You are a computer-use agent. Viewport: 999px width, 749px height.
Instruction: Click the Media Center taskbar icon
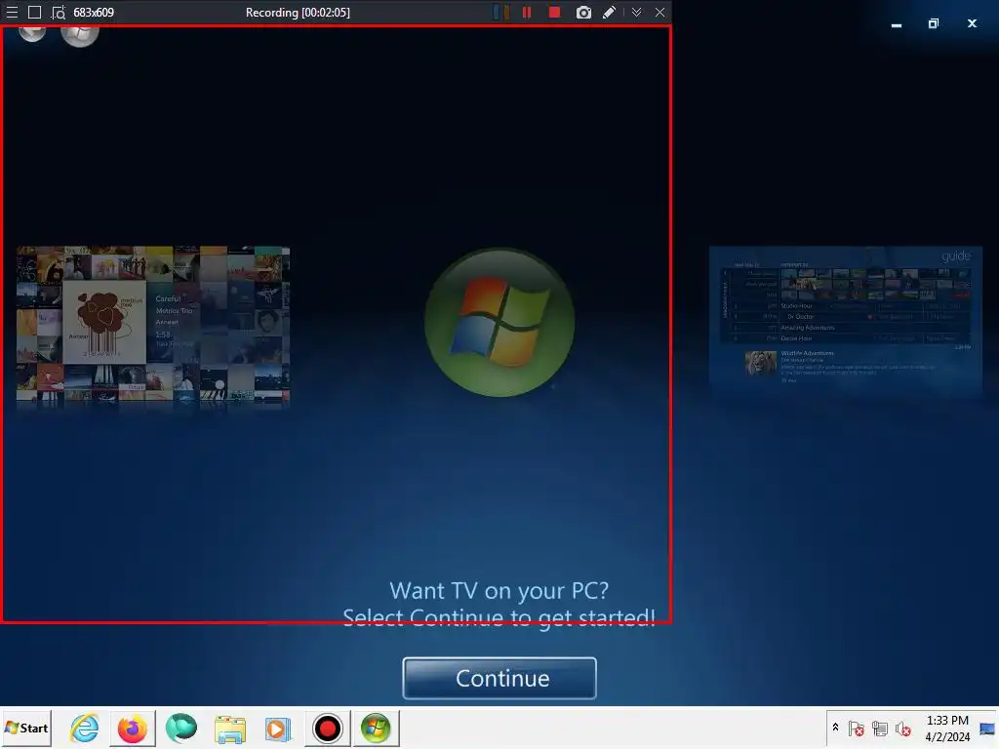point(376,729)
